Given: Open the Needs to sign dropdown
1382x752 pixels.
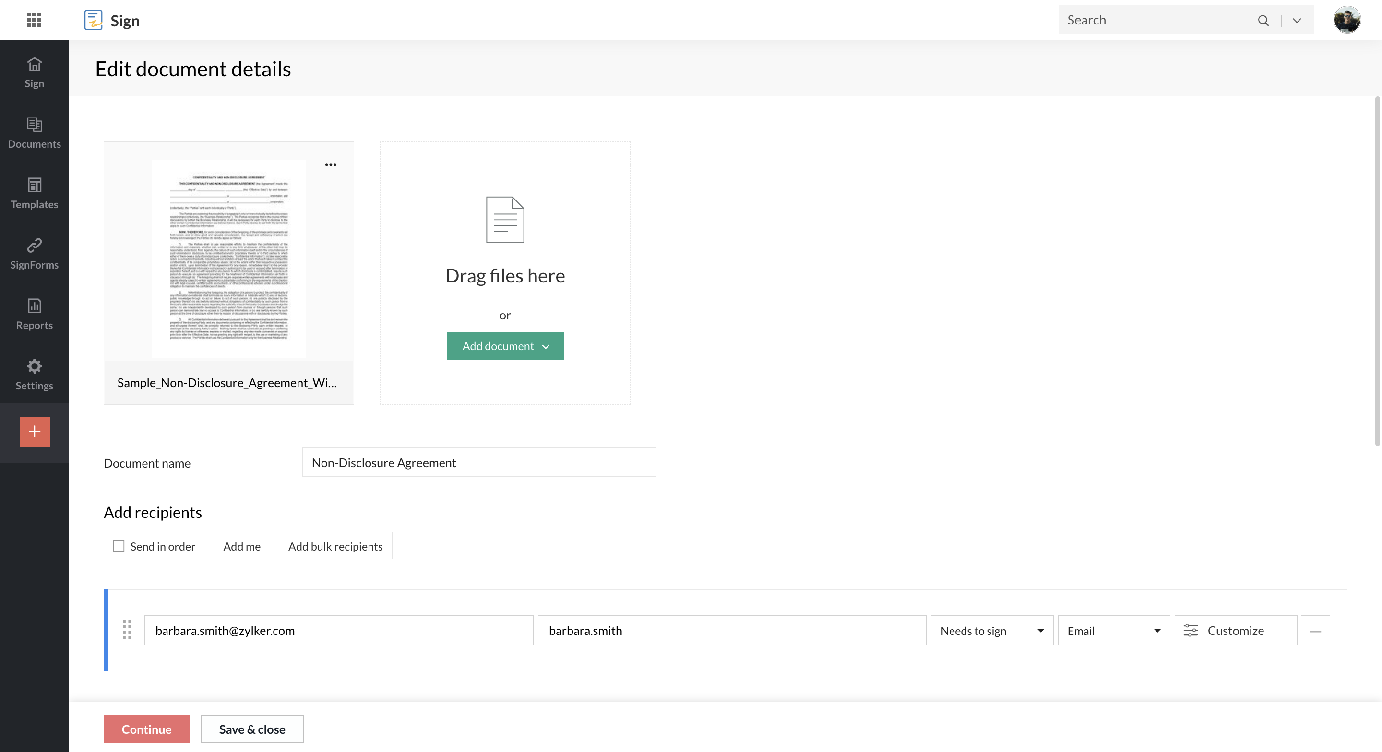Looking at the screenshot, I should [991, 630].
